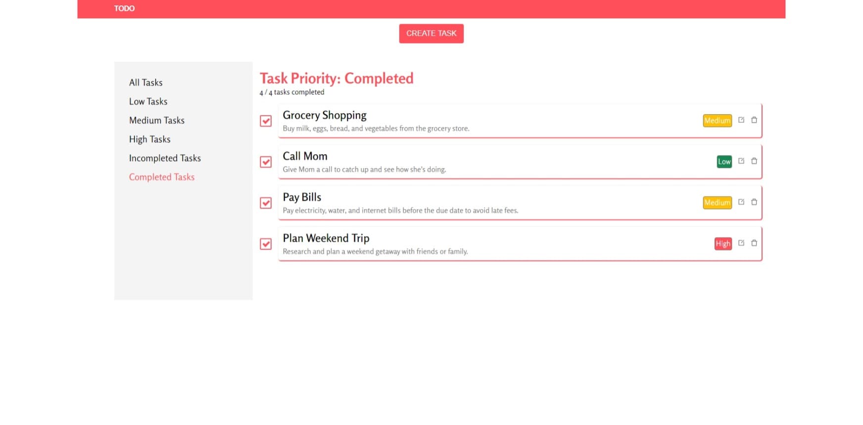Image resolution: width=863 pixels, height=425 pixels.
Task: Edit the Plan Weekend Trip task
Action: coord(741,243)
